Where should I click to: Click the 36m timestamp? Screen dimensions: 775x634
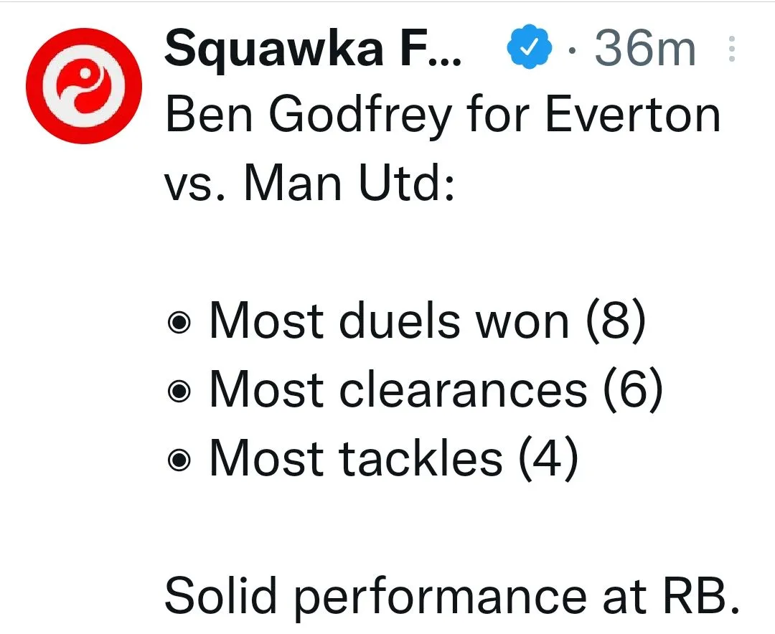coord(645,49)
